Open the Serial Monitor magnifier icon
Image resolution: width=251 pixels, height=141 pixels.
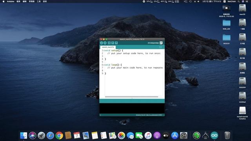161,43
